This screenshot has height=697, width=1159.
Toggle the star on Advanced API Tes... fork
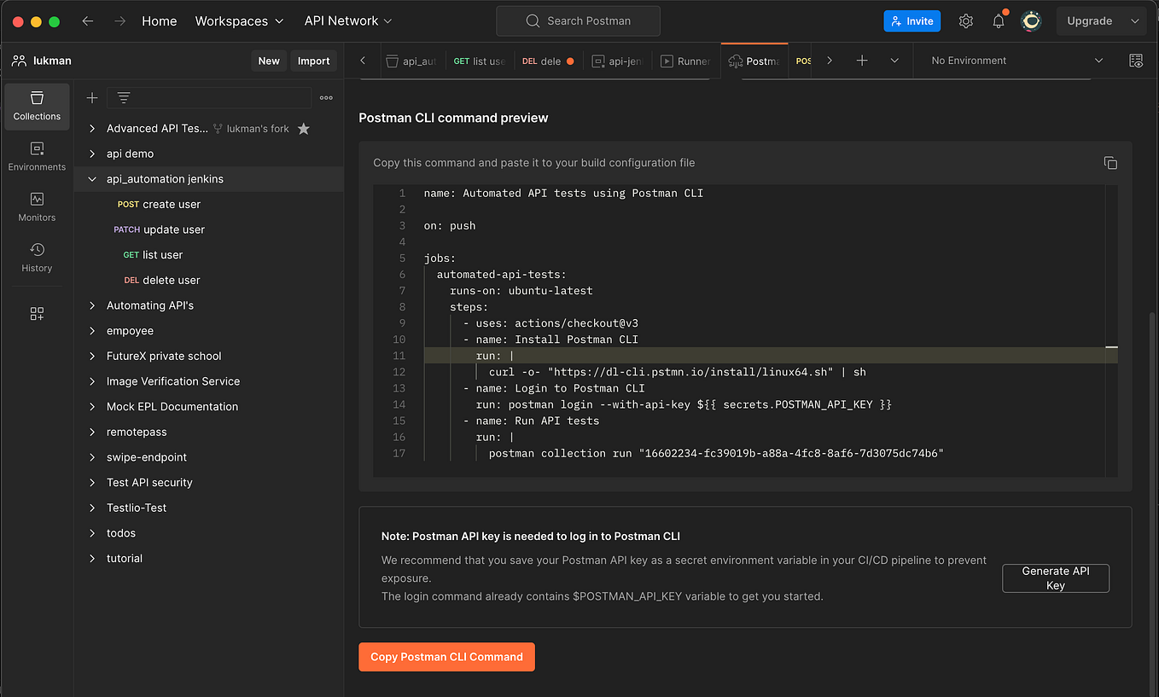pyautogui.click(x=304, y=128)
